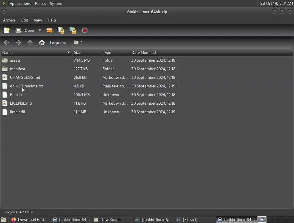
Task: Click the Plain text document type cell
Action: (x=115, y=86)
